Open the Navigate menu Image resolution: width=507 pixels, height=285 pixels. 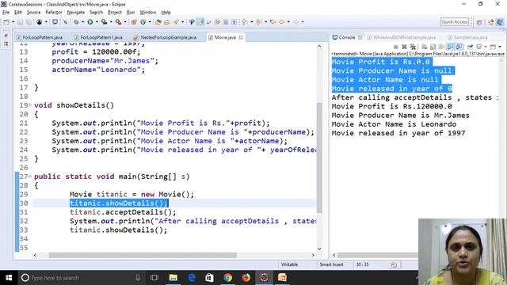pyautogui.click(x=76, y=13)
